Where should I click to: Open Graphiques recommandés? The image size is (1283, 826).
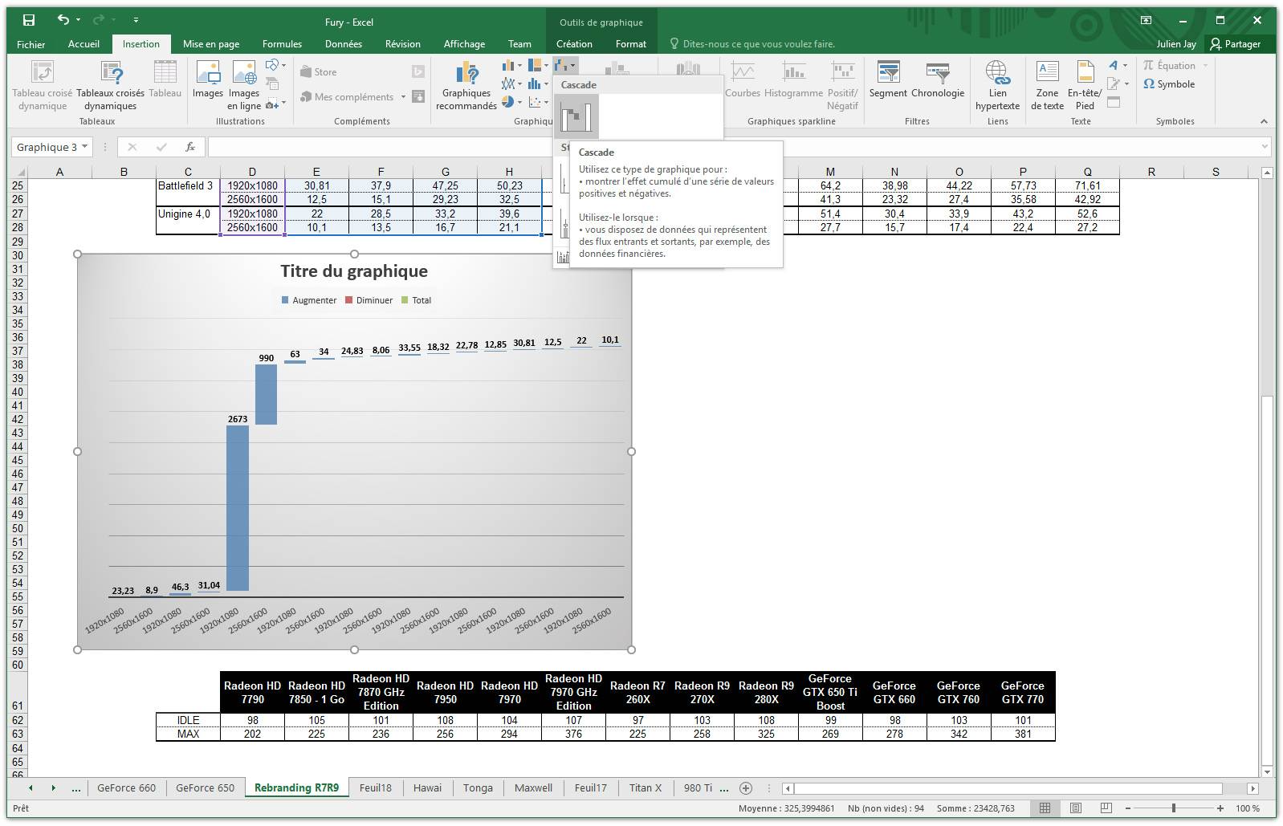click(x=466, y=87)
